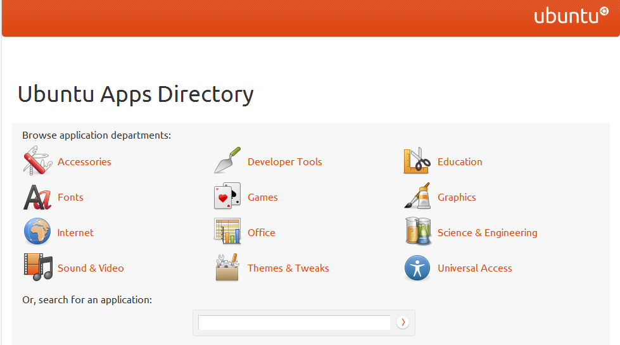Focus the application search input field

(x=294, y=322)
